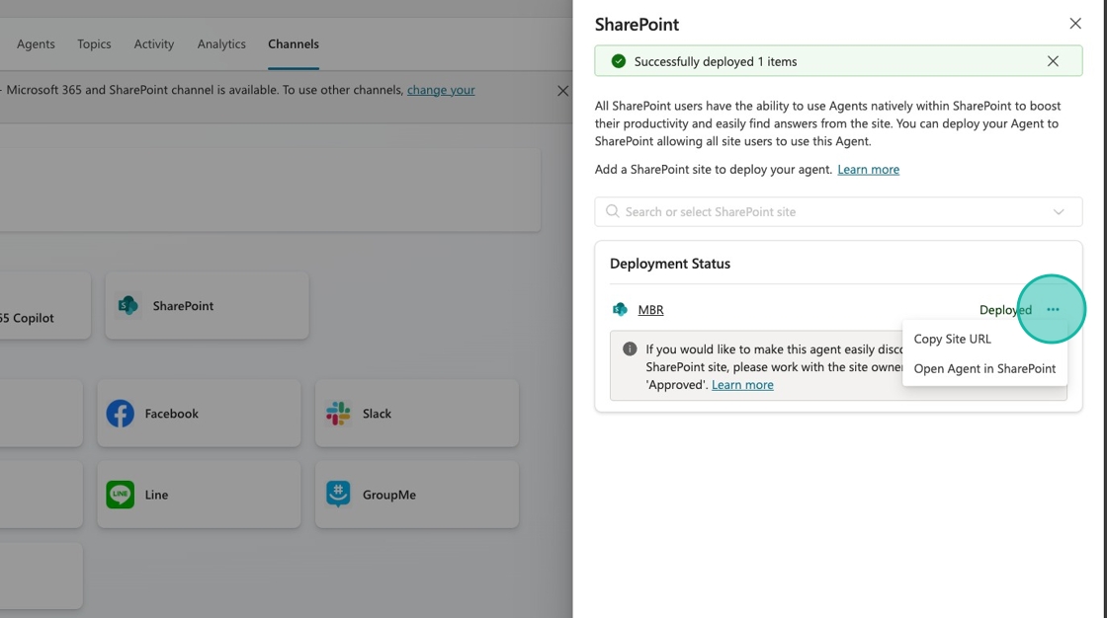Close the SharePoint side panel

pos(1075,24)
